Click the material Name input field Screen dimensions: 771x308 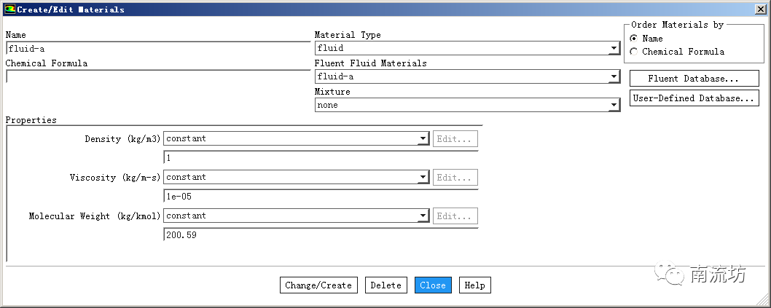[157, 49]
